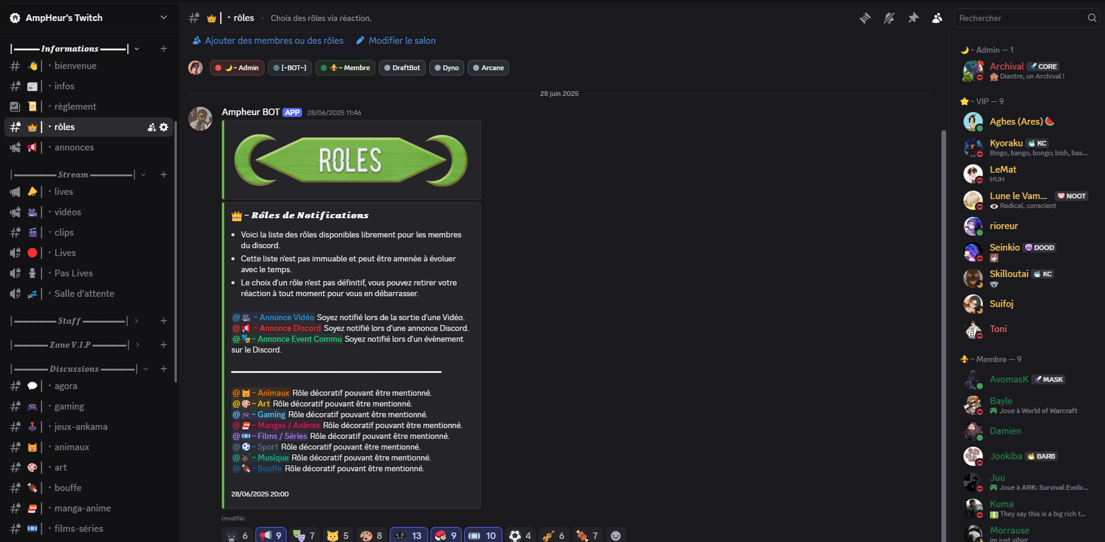Click the red dot on Admin role chip

(x=218, y=68)
